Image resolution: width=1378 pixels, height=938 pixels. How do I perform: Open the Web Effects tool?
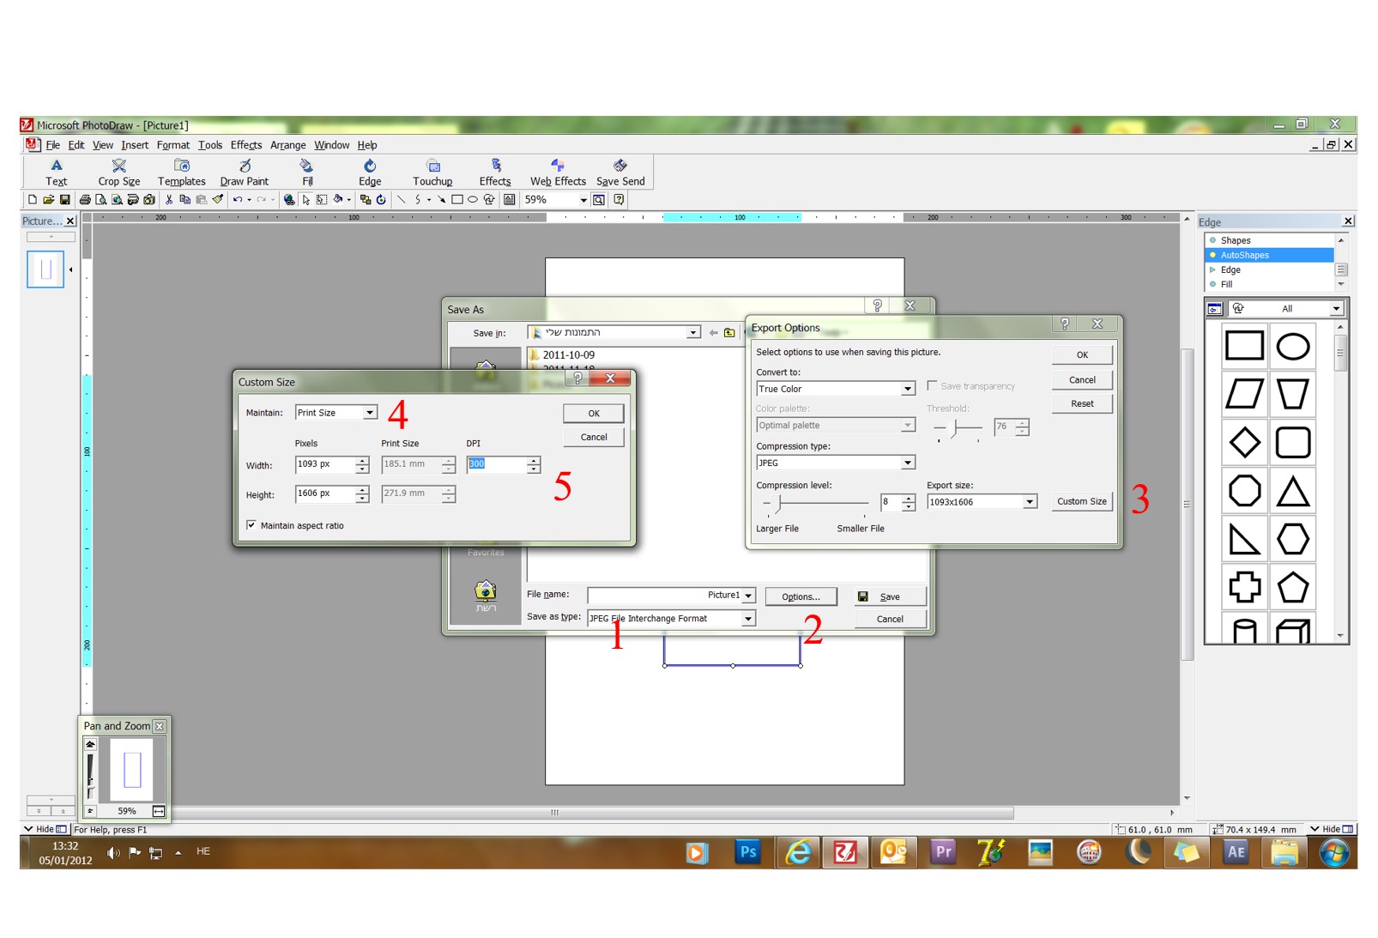coord(558,172)
